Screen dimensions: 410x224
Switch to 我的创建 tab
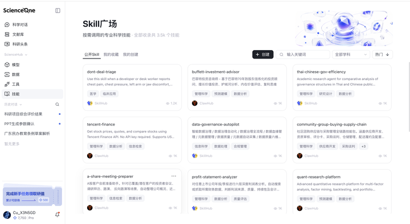click(130, 55)
